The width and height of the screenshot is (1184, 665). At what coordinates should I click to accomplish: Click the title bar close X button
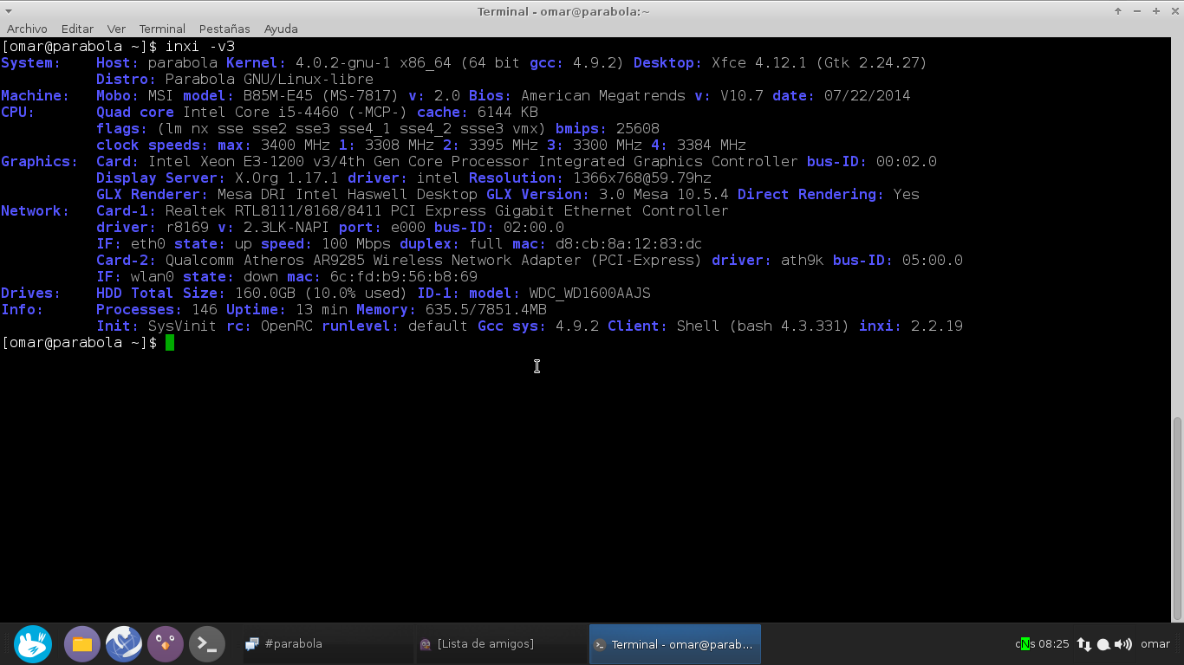coord(1174,11)
